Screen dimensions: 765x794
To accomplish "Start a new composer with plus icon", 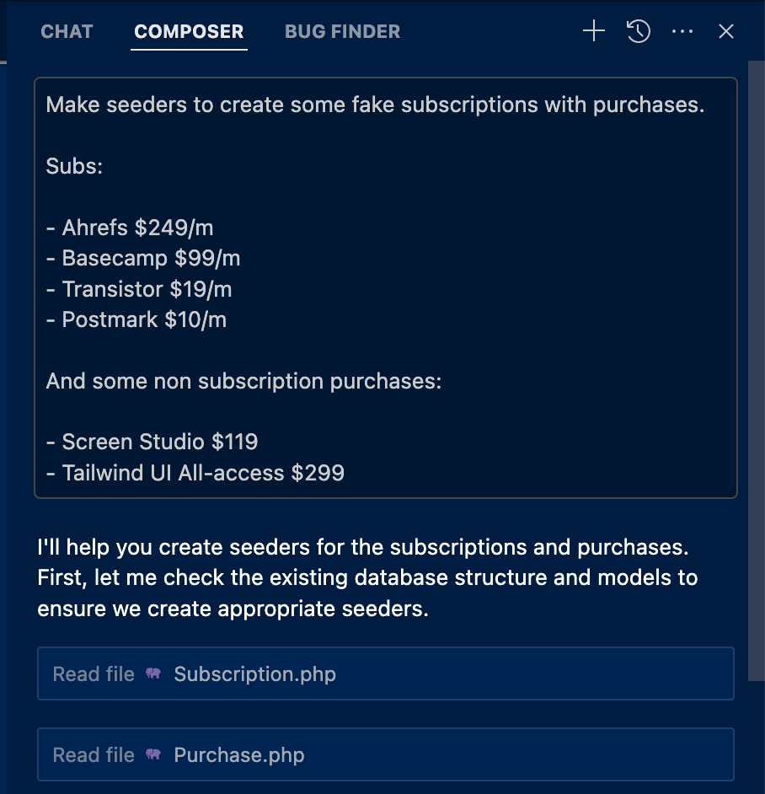I will coord(594,32).
